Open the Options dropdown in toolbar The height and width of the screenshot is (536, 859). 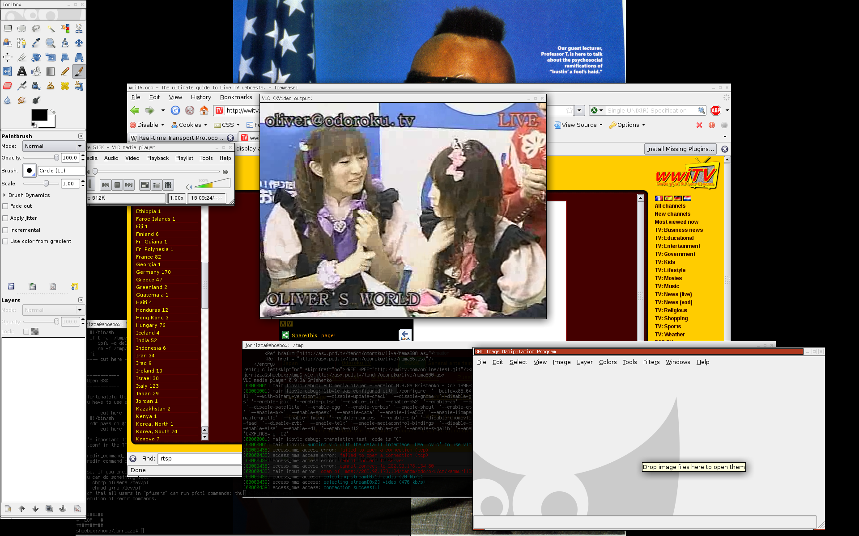(627, 125)
